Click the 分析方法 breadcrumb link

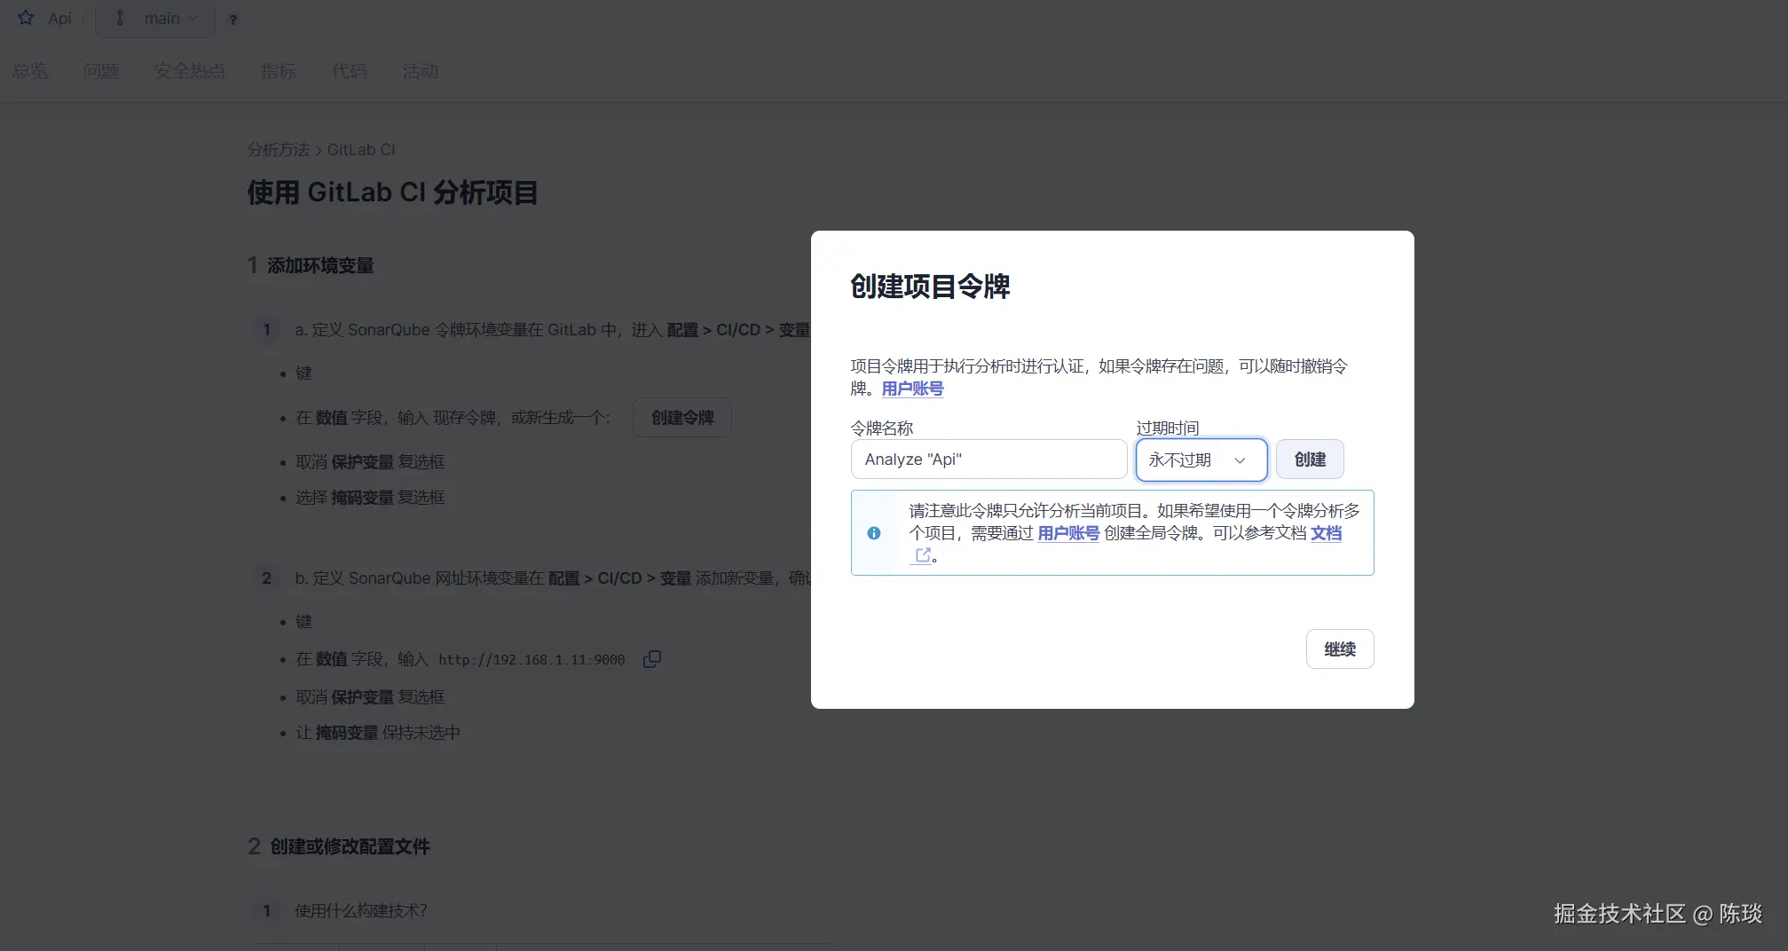[278, 149]
